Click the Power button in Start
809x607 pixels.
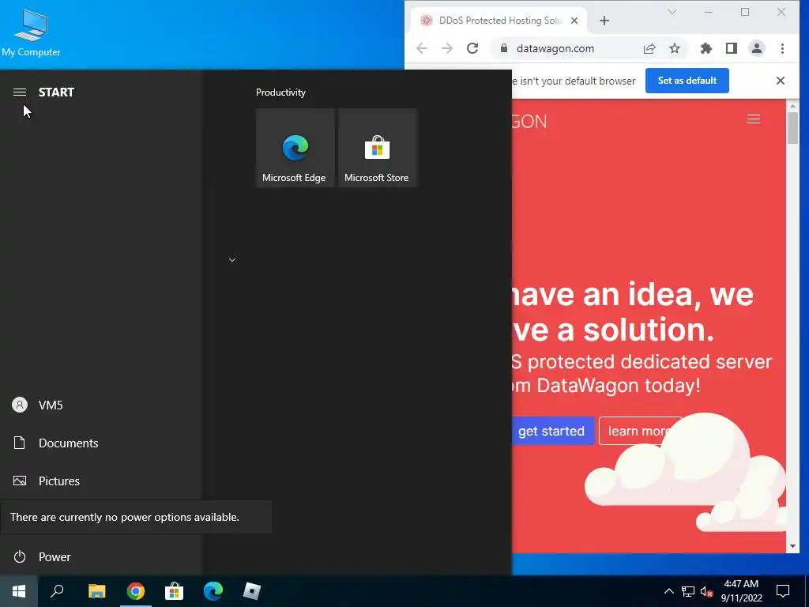click(x=42, y=557)
